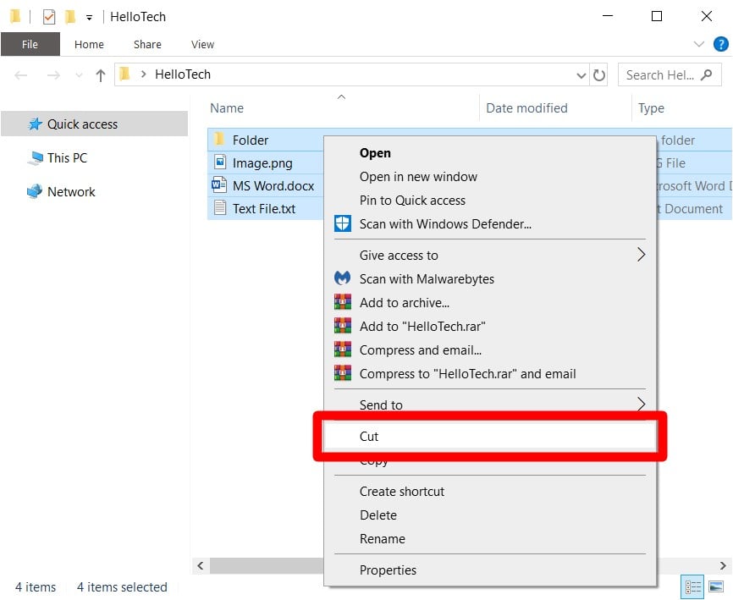This screenshot has height=600, width=733.
Task: Open the blue File menu button
Action: (30, 44)
